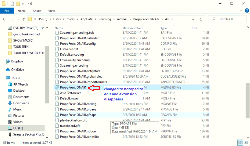Open the SHOW MUSIC folder
The height and width of the screenshot is (146, 250).
coord(23,41)
